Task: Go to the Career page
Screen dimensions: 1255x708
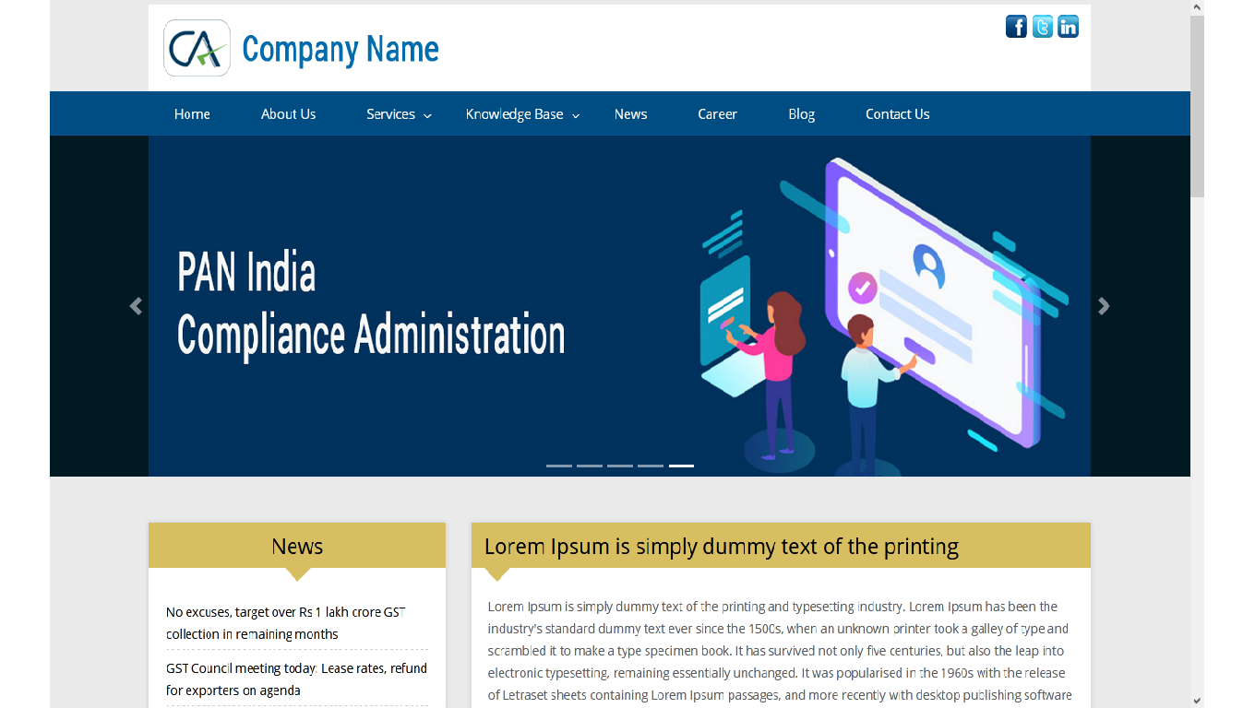Action: [717, 114]
